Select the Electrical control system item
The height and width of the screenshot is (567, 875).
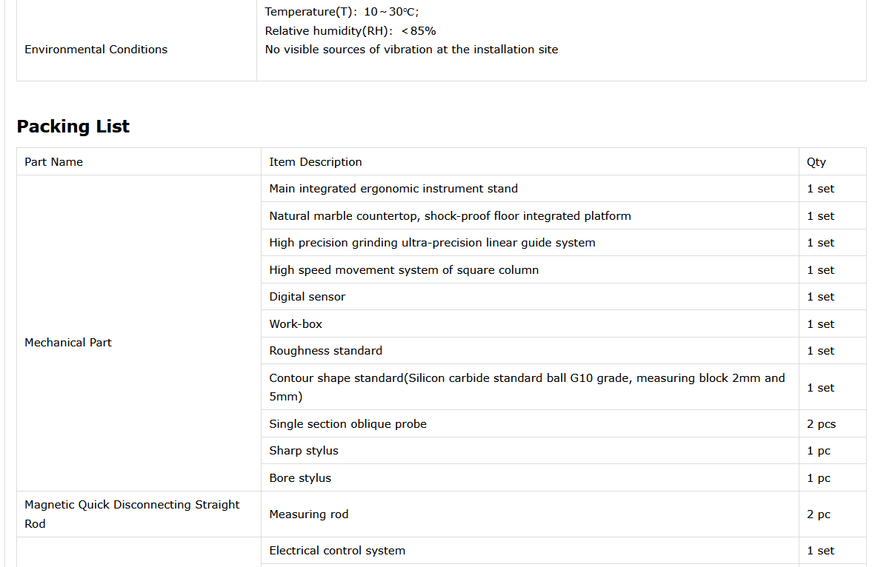337,551
